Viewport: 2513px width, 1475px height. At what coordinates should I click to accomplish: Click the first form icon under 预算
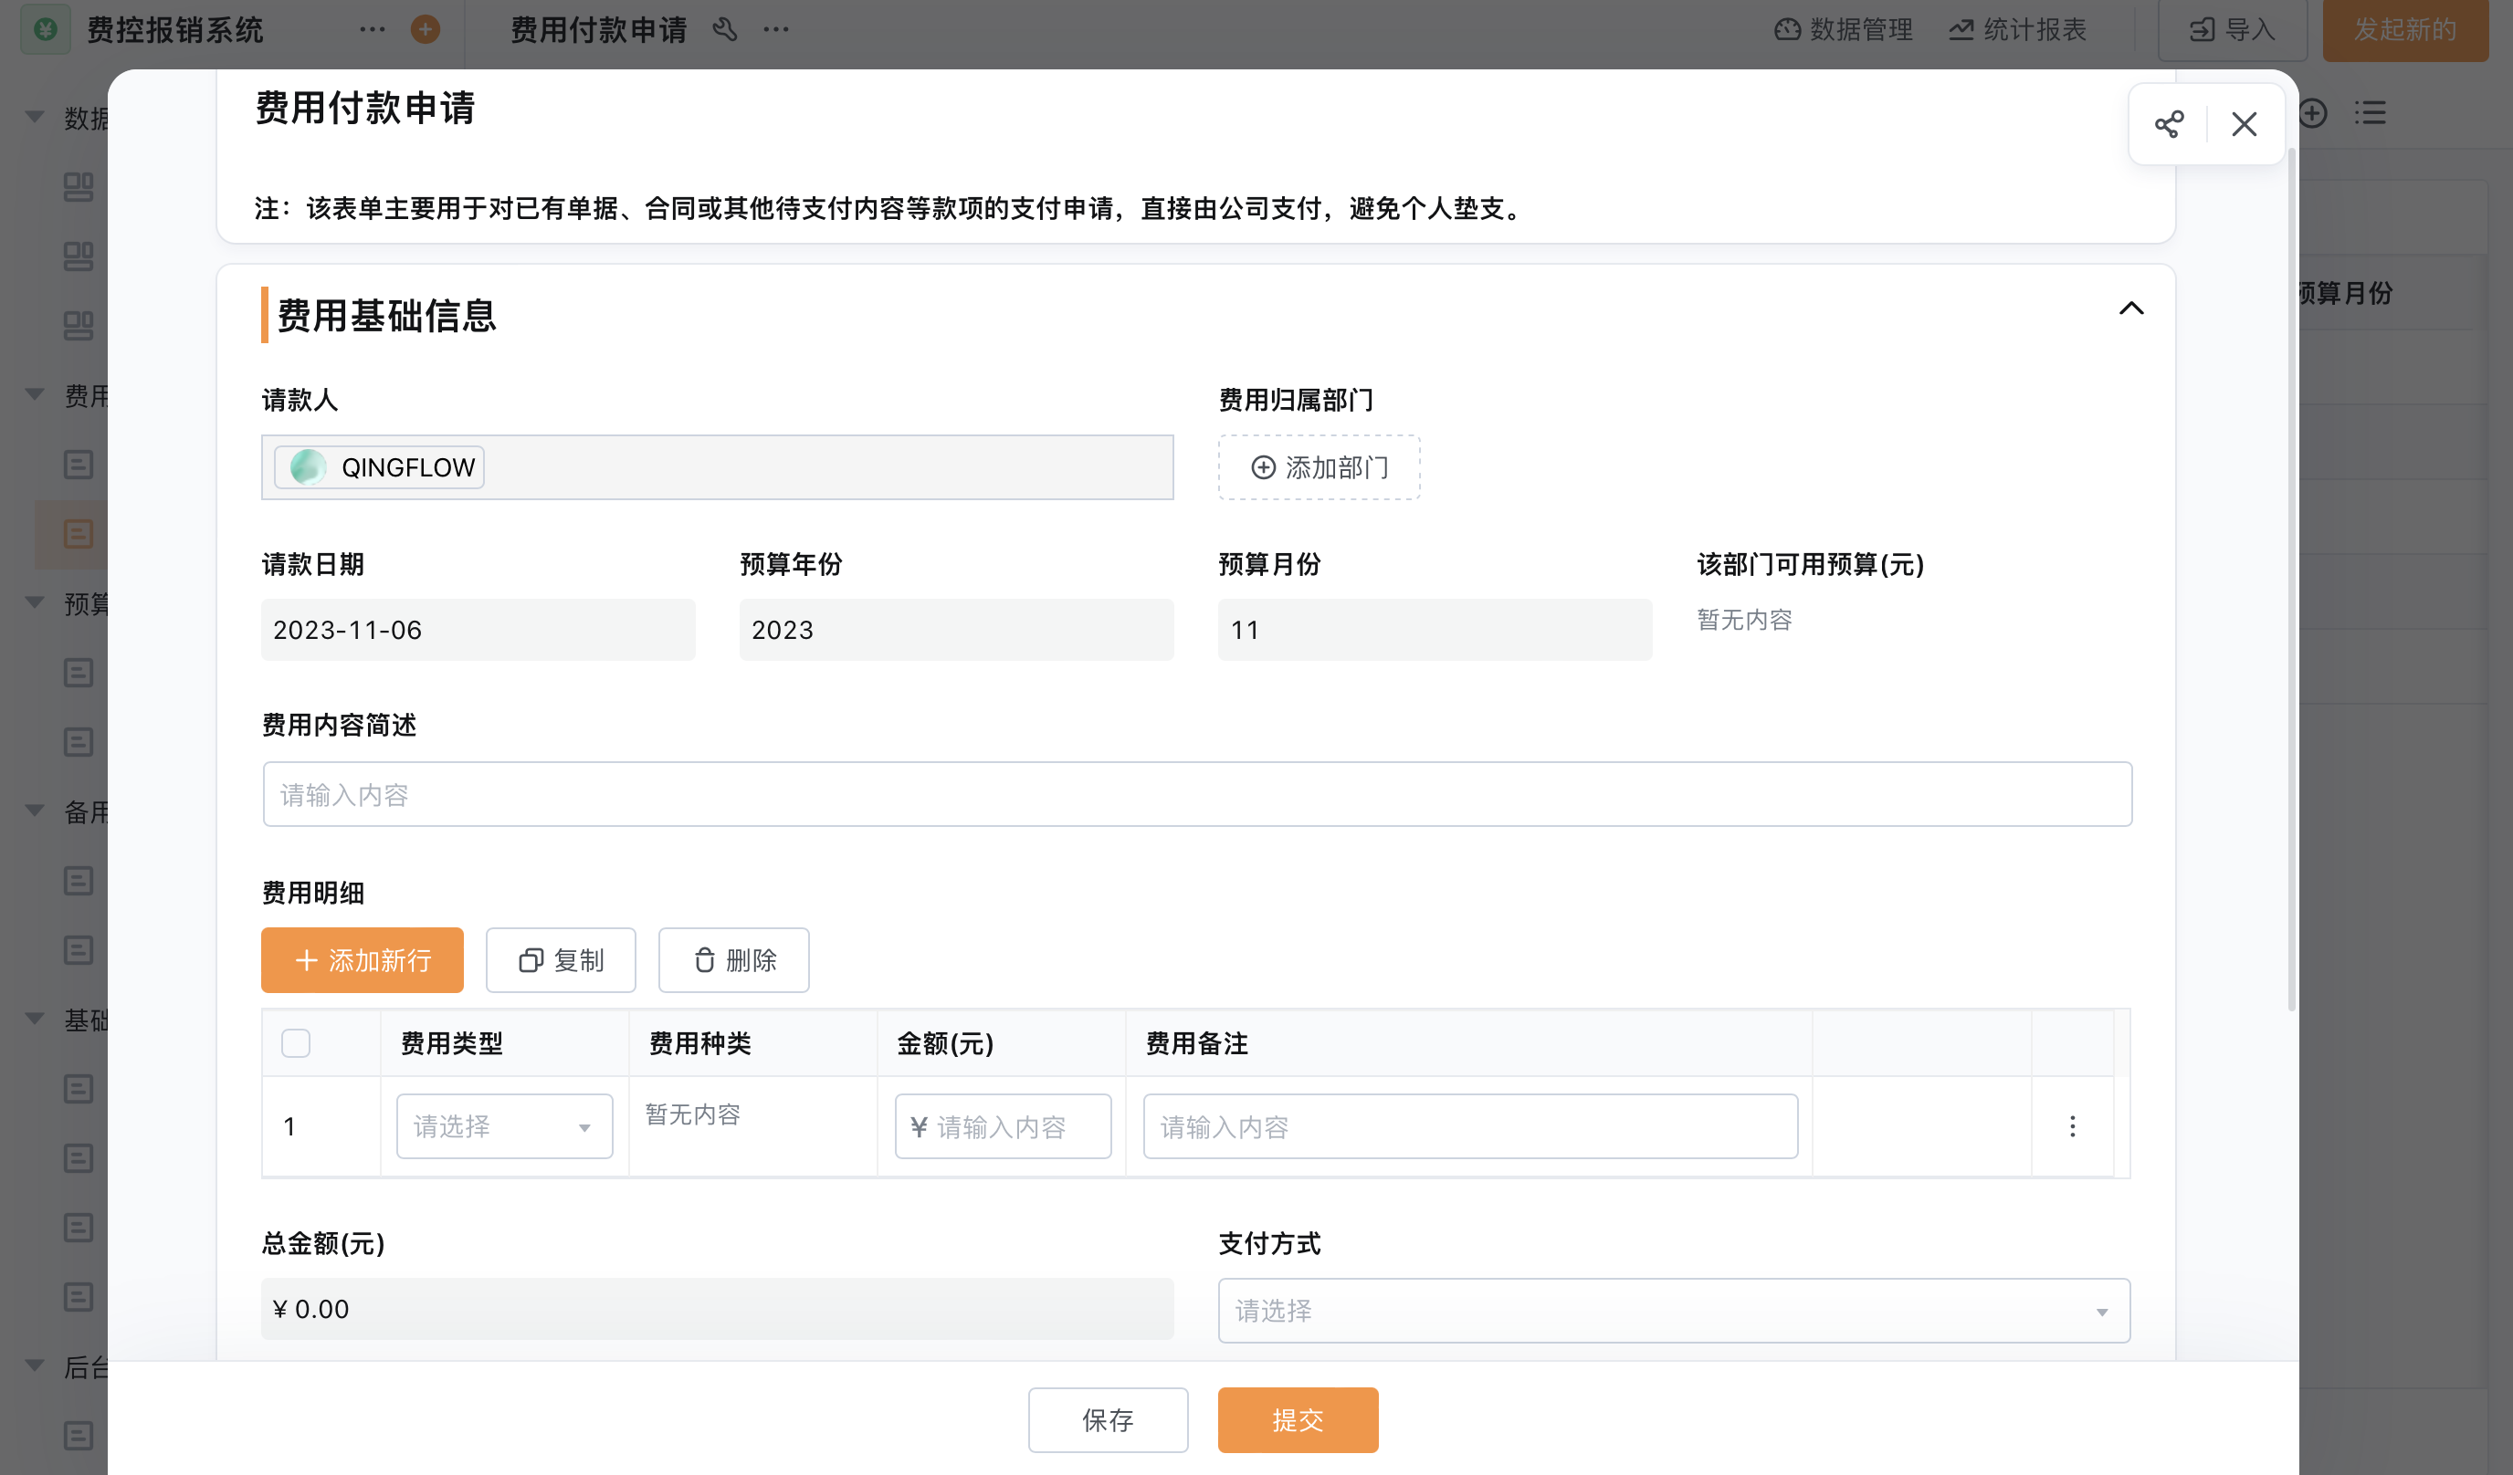tap(78, 673)
